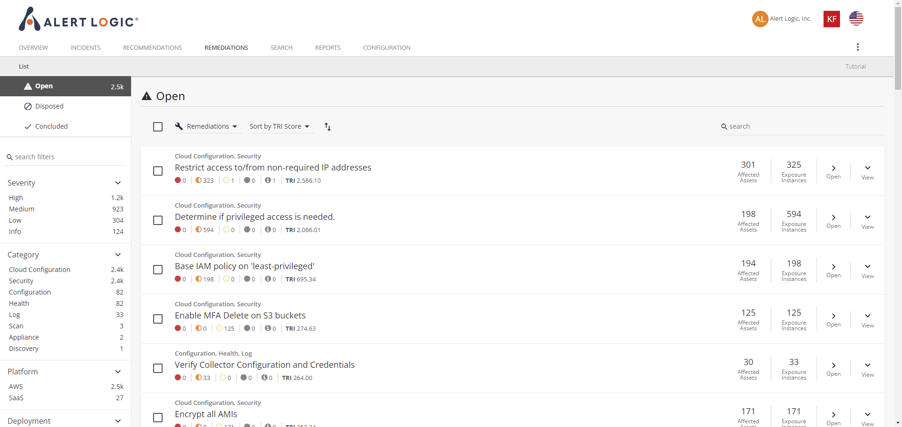Click the wrench icon beside Remediations filter
This screenshot has width=902, height=427.
179,126
